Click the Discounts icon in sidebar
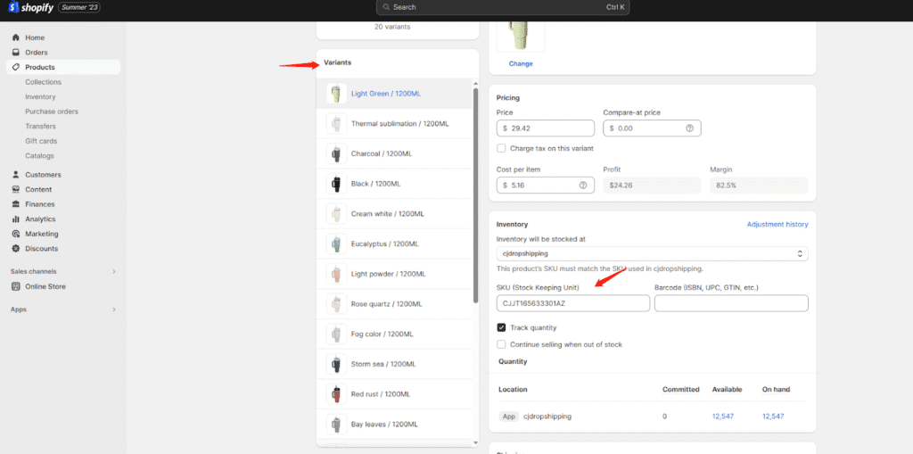Screen dimensions: 913x454 16,249
